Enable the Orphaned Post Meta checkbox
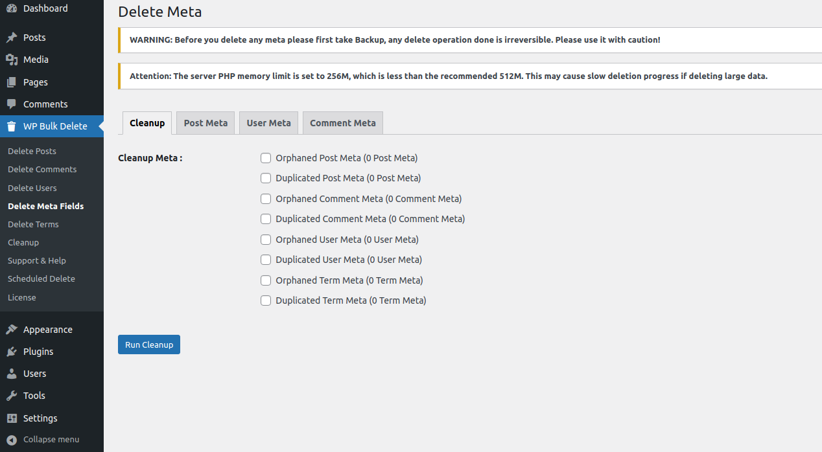The height and width of the screenshot is (452, 822). tap(266, 158)
